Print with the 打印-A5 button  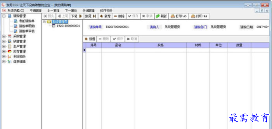[x=178, y=16]
